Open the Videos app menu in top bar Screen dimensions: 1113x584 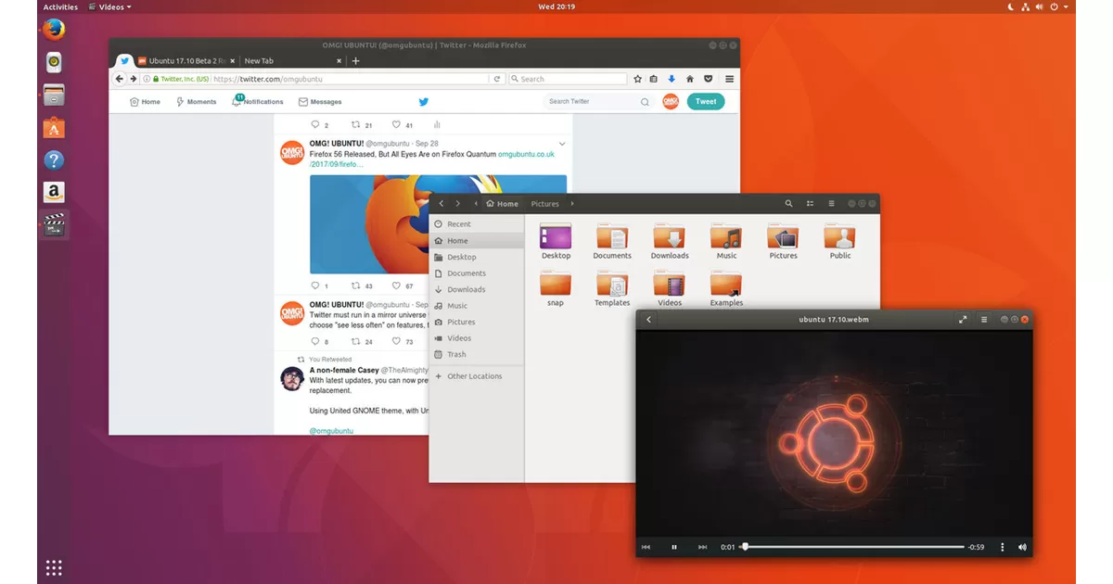(109, 6)
